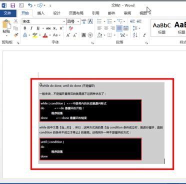Cut the selection with the scissors icon
This screenshot has width=186, height=184.
pos(16,21)
